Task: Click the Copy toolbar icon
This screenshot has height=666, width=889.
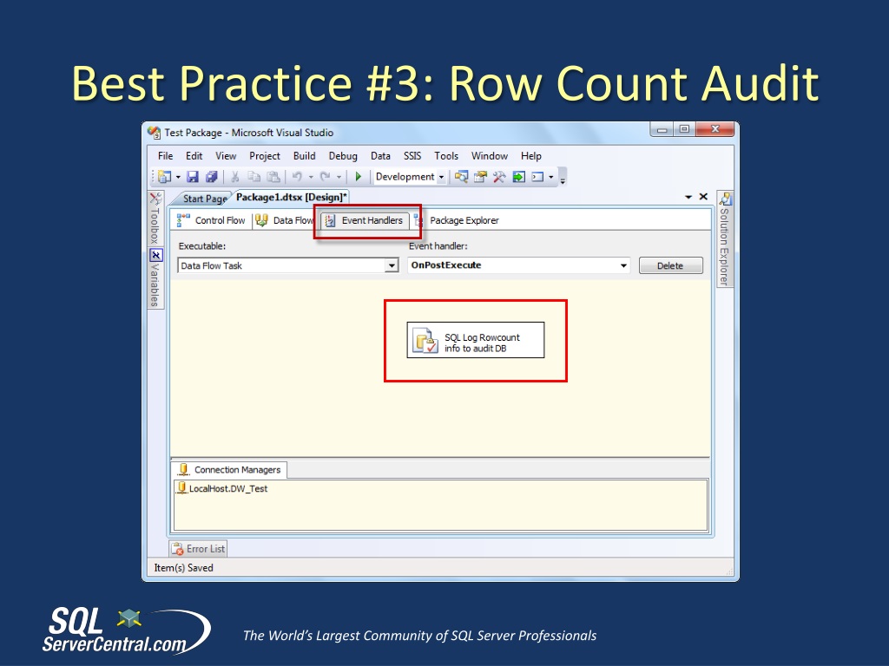Action: click(x=254, y=177)
